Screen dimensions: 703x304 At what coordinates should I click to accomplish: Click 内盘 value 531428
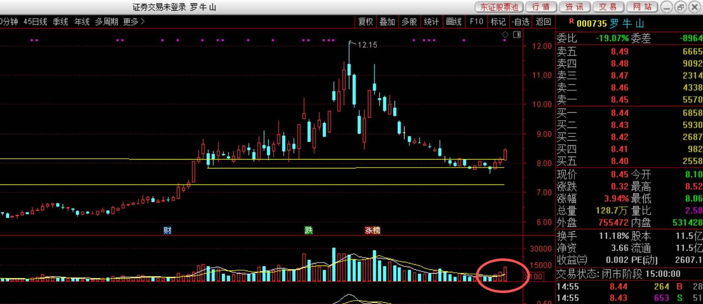point(687,223)
